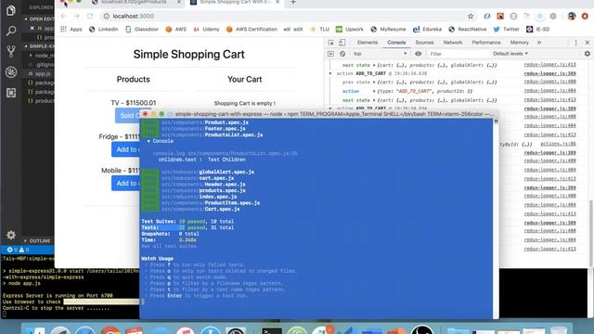The height and width of the screenshot is (334, 594).
Task: Switch to Memory tab
Action: click(x=519, y=43)
